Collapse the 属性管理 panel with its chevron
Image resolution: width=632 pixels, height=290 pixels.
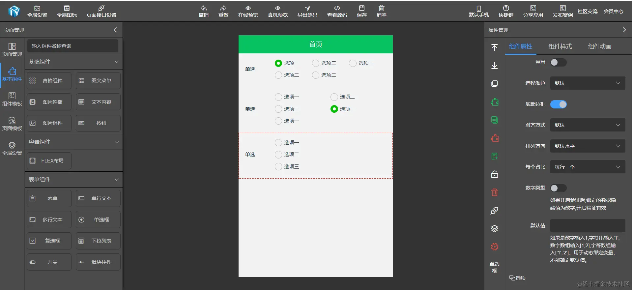pos(624,30)
